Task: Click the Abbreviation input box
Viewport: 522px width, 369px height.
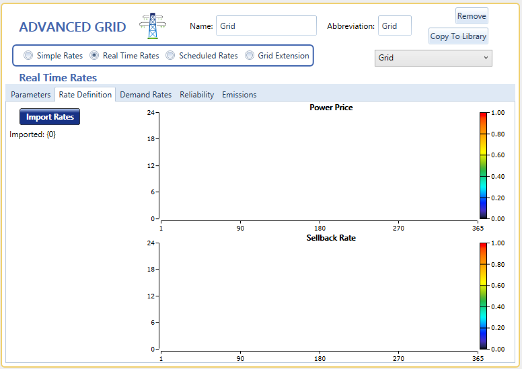Action: tap(394, 26)
